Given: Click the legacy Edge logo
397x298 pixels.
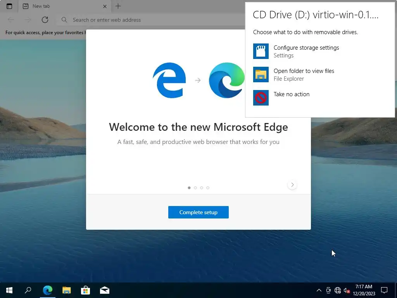Looking at the screenshot, I should point(169,80).
